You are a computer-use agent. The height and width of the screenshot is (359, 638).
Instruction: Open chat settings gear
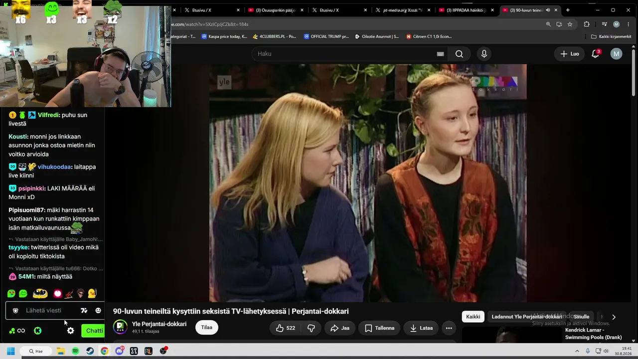(x=71, y=331)
